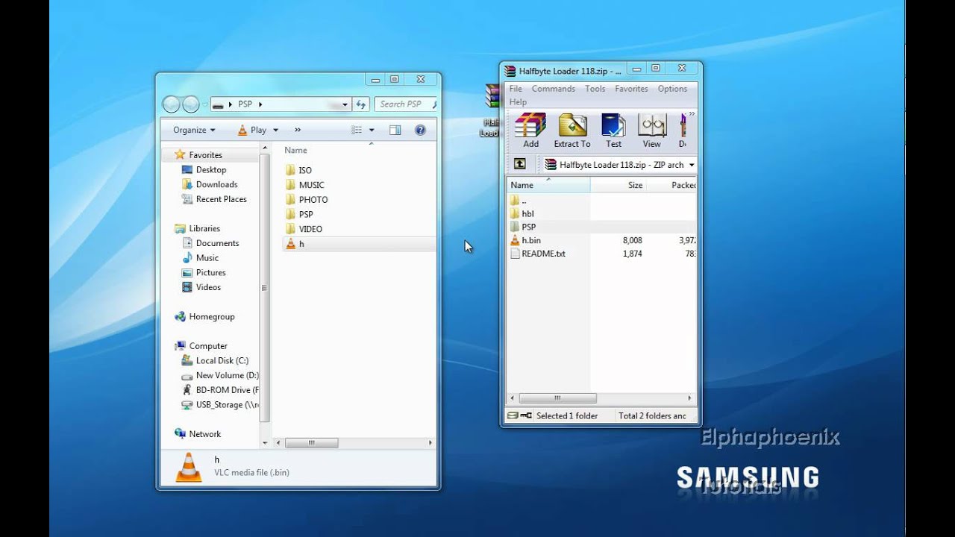The height and width of the screenshot is (537, 955).
Task: Sort by the Size column in WinRAR
Action: tap(618, 185)
